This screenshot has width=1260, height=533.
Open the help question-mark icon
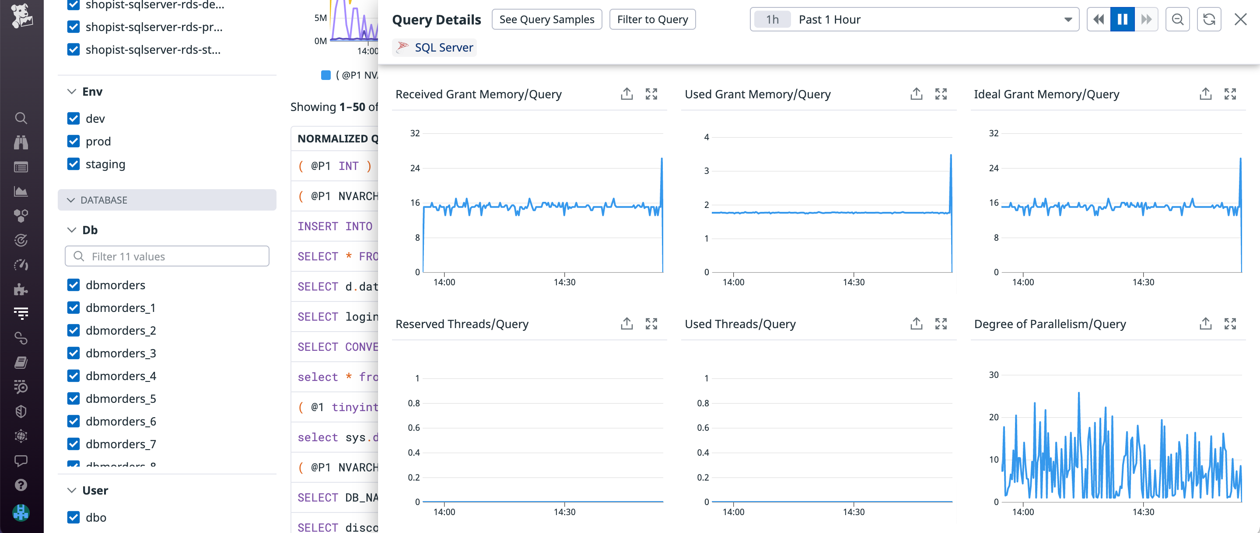pyautogui.click(x=21, y=485)
